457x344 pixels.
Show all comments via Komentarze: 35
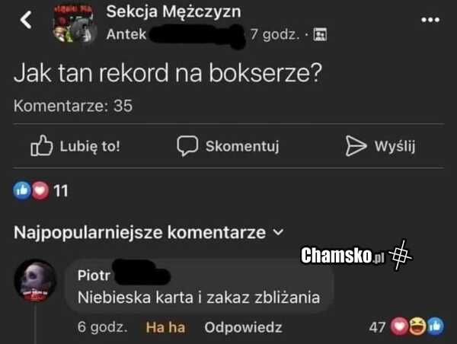click(x=73, y=107)
